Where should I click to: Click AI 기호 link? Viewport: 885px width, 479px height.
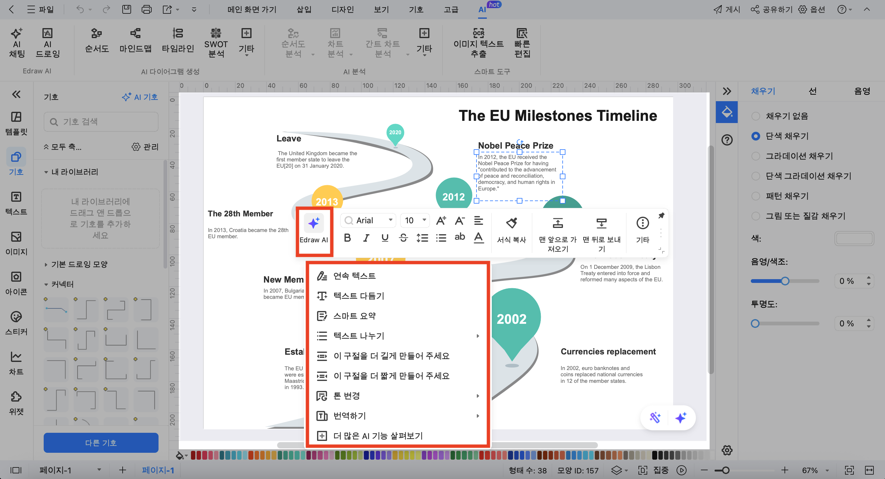pyautogui.click(x=140, y=97)
